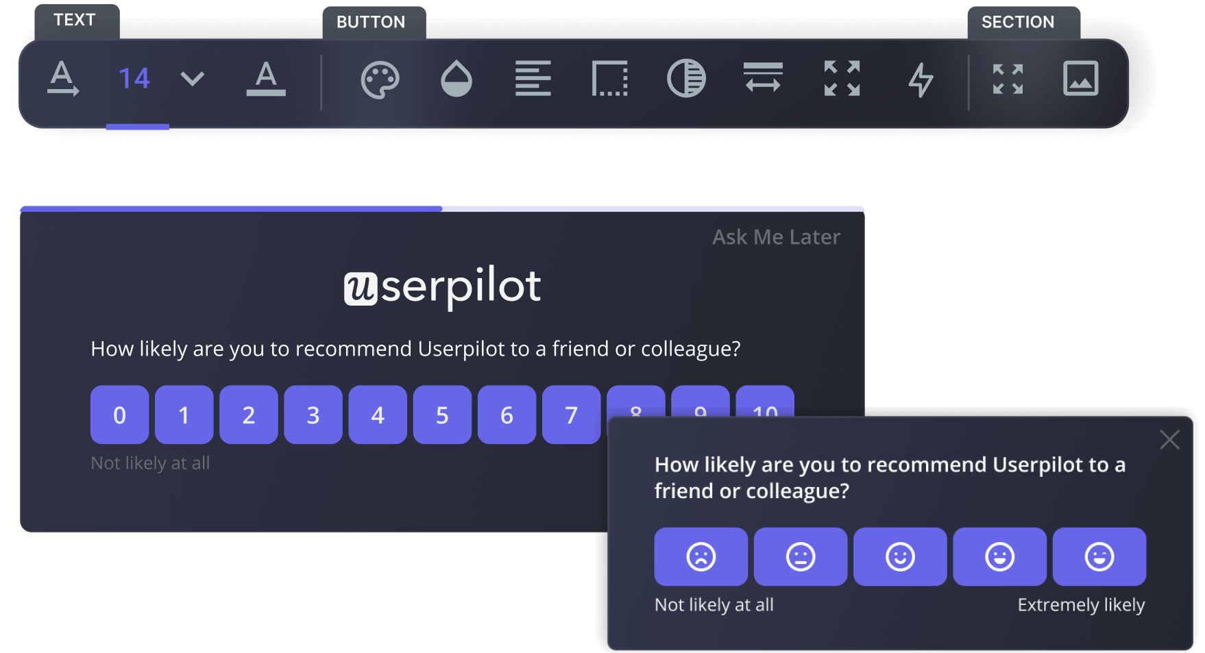Select the text alignment icon
Image resolution: width=1205 pixels, height=653 pixels.
(x=533, y=79)
